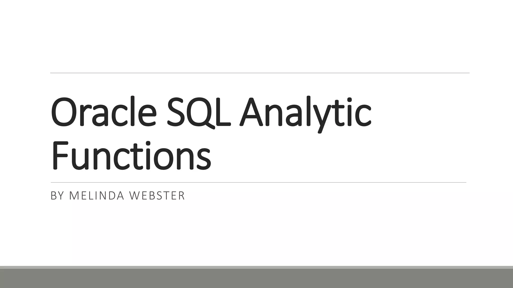Click the letter "F" in "Functions"
Image resolution: width=513 pixels, height=288 pixels.
60,155
